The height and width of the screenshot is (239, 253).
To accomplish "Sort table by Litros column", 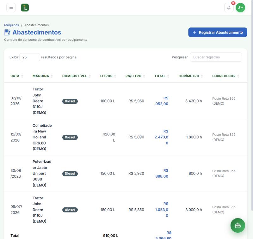I will 108,76.
